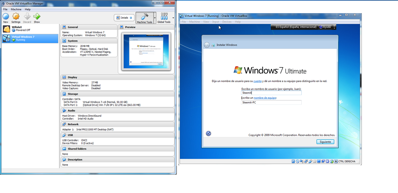This screenshot has height=193, width=398.
Task: Open the Devices menu in the VM window
Action: (x=227, y=22)
